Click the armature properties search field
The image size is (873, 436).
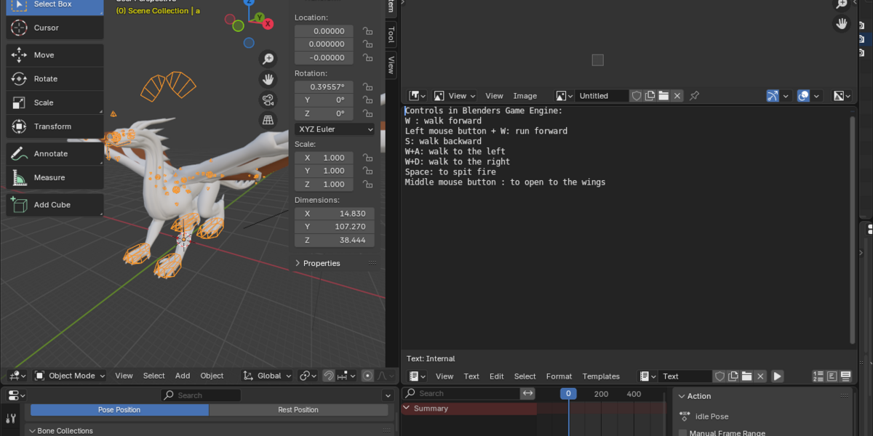pos(201,395)
